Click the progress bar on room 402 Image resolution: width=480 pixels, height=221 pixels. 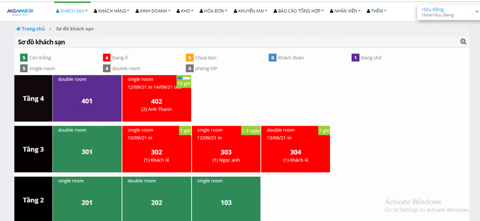coord(184,78)
